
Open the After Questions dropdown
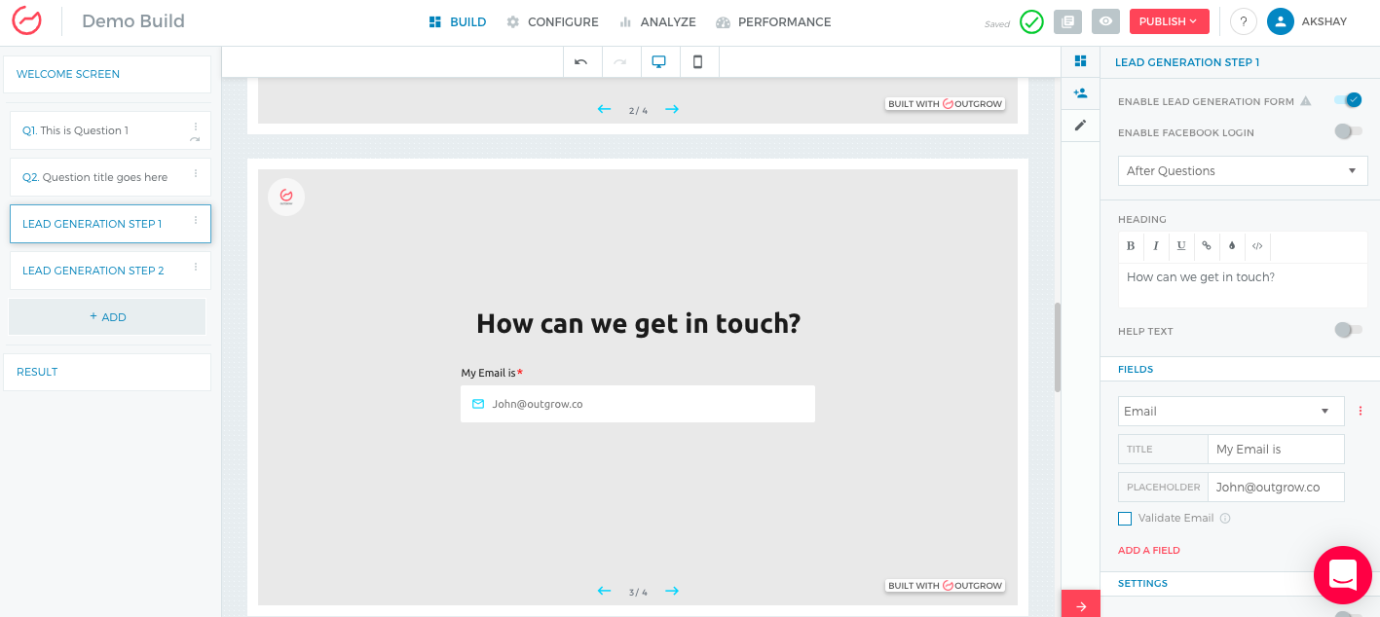click(x=1243, y=170)
